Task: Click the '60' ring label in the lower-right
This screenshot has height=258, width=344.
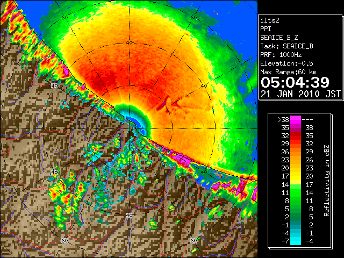Action: tap(193, 240)
